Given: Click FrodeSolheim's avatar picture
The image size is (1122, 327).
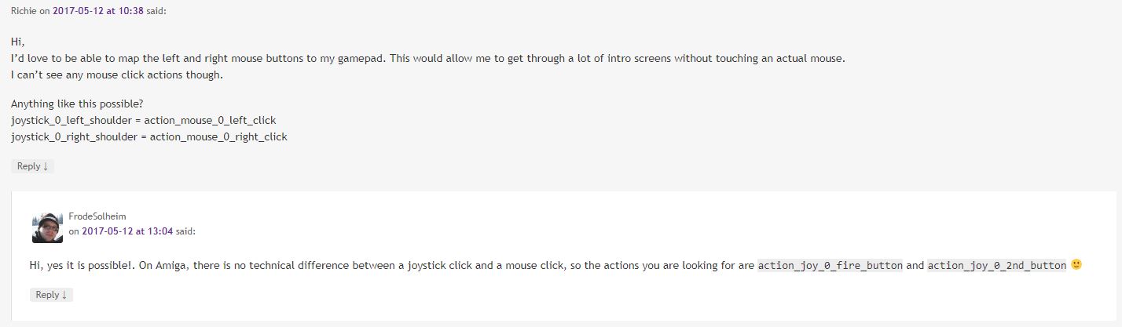Looking at the screenshot, I should pos(47,227).
